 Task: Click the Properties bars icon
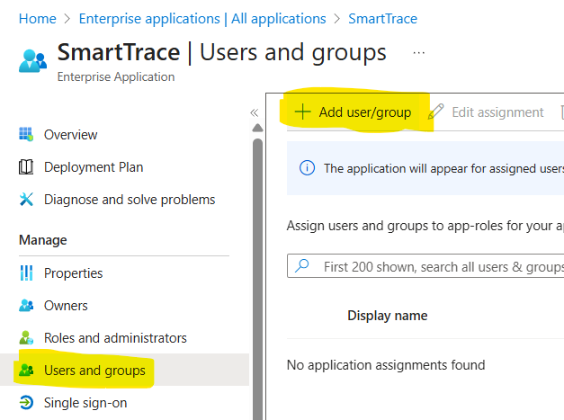tap(26, 273)
